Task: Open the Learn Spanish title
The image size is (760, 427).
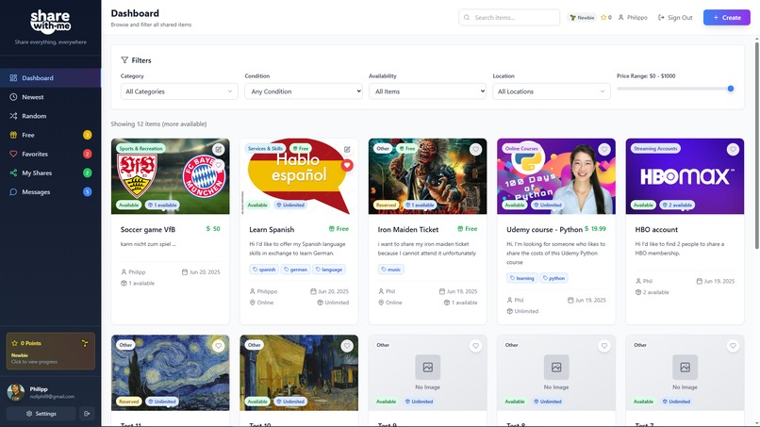Action: [272, 229]
